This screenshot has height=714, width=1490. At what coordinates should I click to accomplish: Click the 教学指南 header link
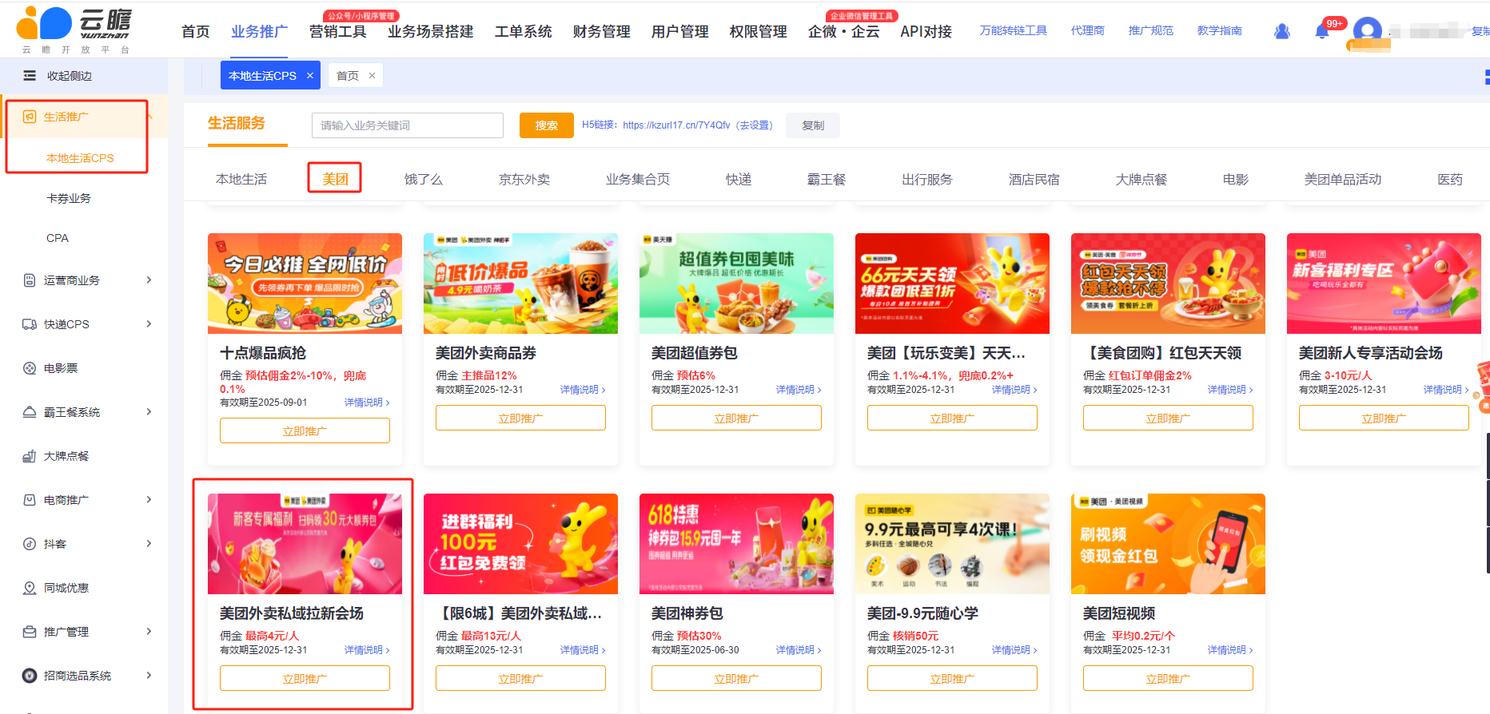click(1219, 30)
